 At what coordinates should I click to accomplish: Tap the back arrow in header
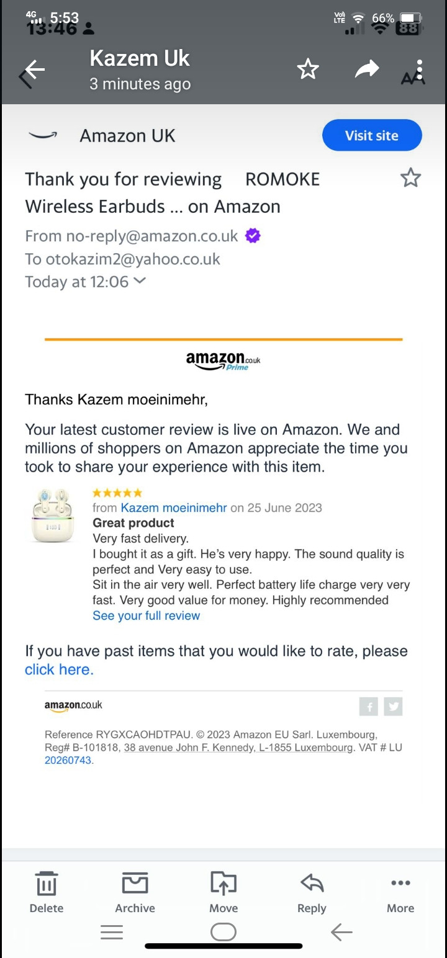tap(32, 71)
